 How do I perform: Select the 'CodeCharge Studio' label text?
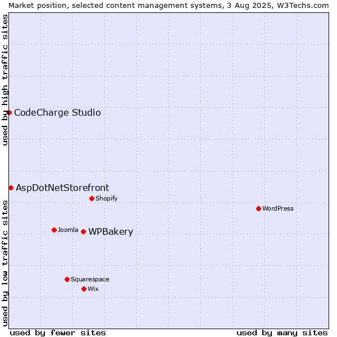point(57,113)
